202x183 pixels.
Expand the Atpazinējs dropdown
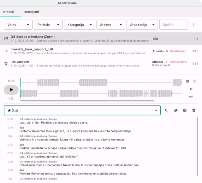pyautogui.click(x=142, y=25)
